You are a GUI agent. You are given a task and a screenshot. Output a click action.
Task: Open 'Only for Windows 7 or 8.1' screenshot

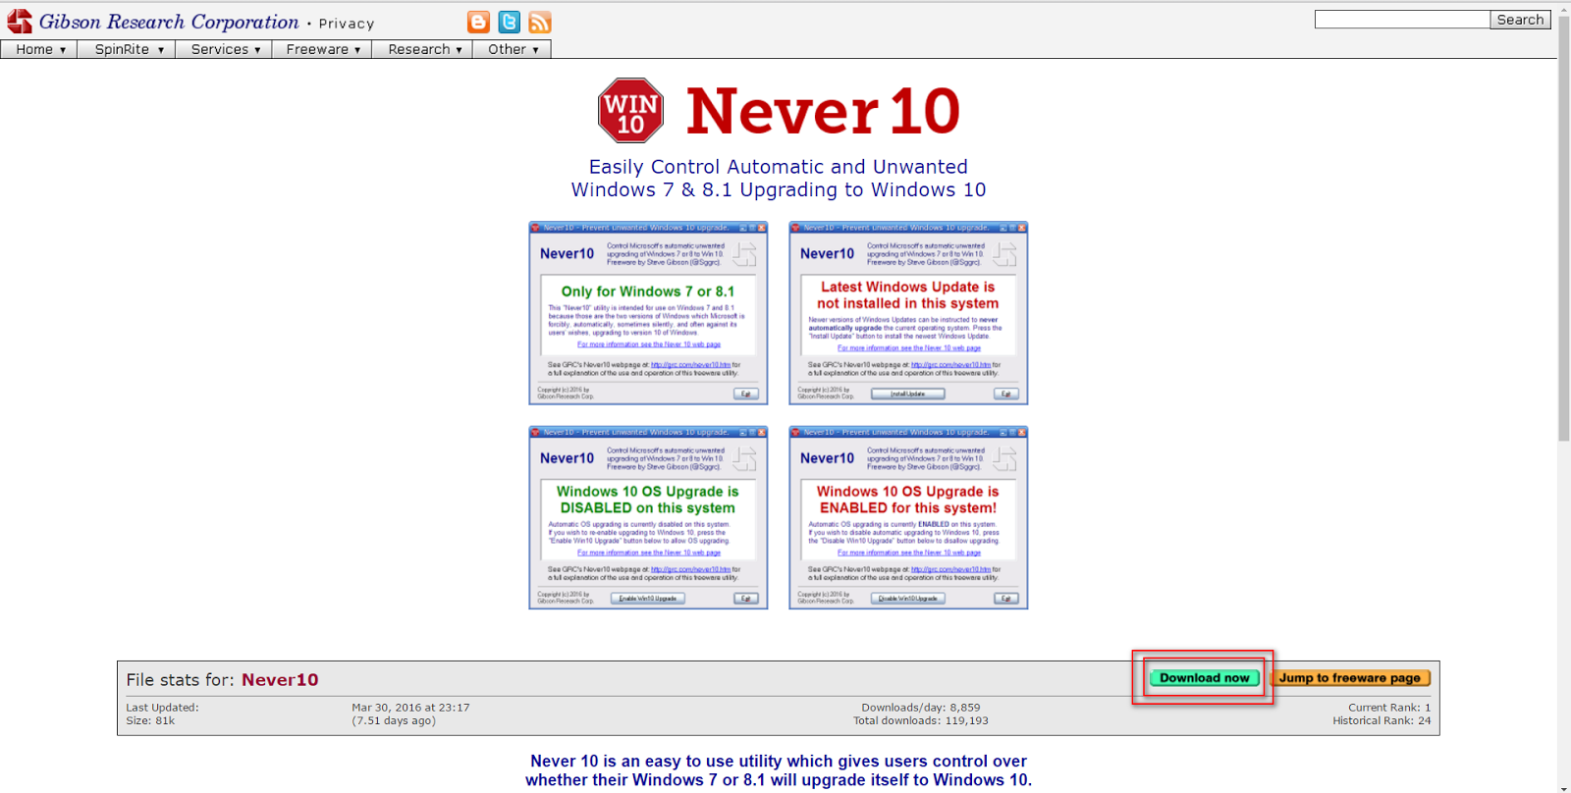648,313
